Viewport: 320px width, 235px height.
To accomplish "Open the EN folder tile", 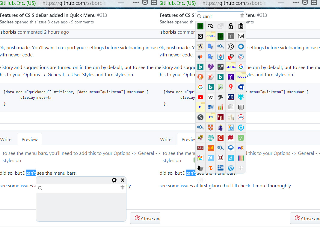I will coord(211,117).
